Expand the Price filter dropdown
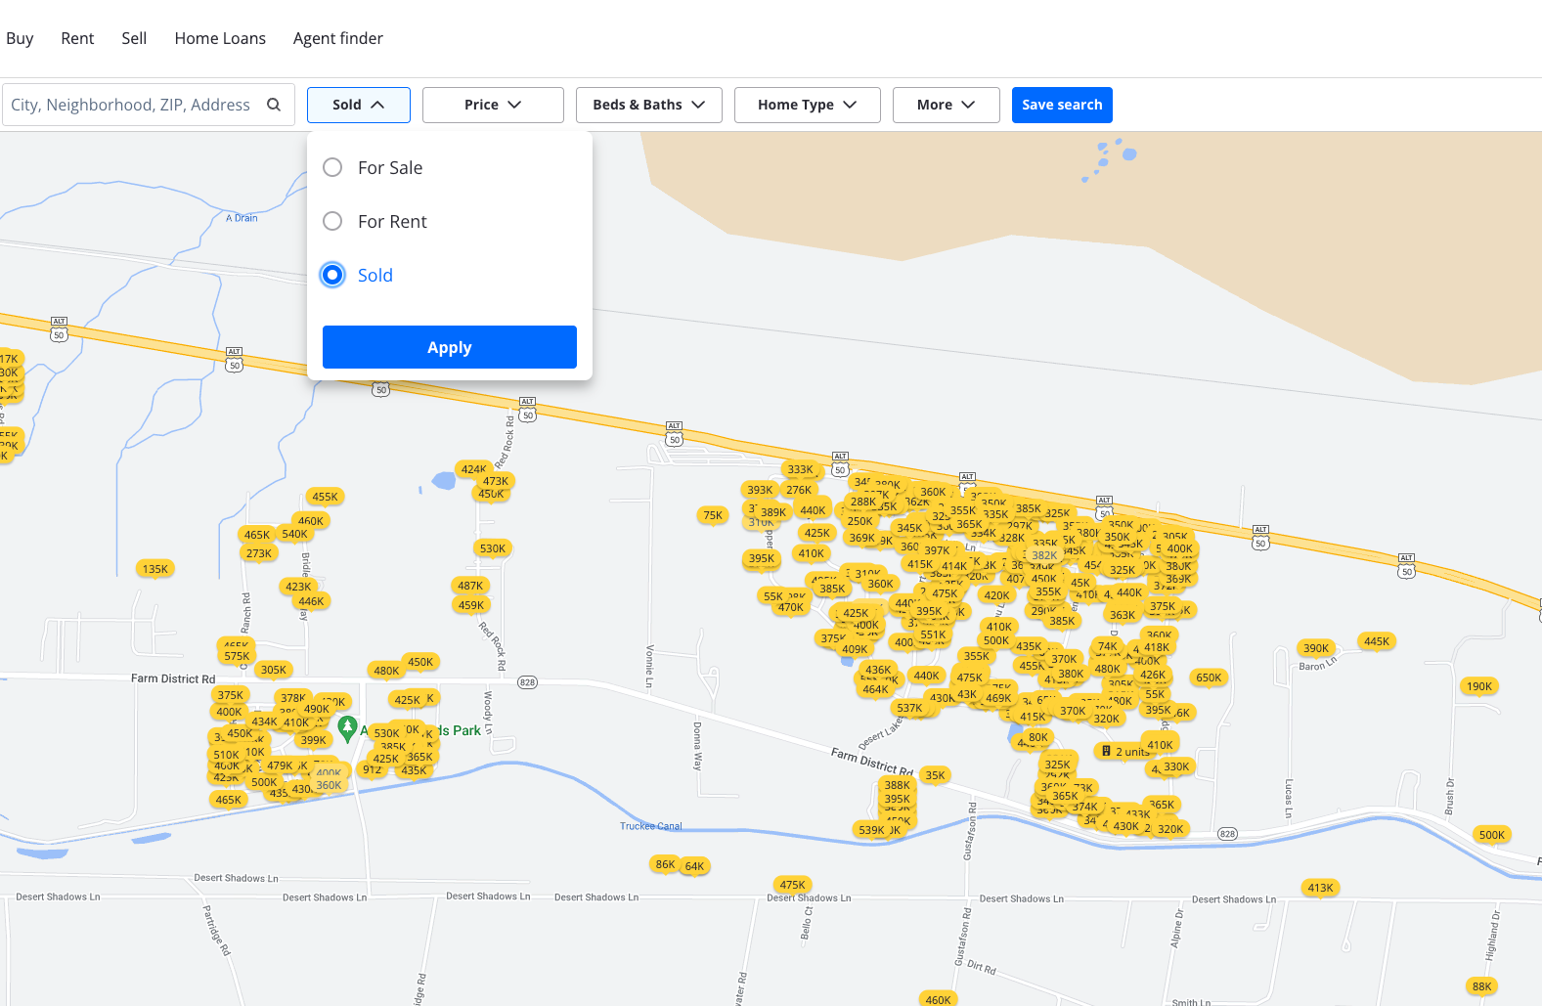Viewport: 1542px width, 1006px height. [x=493, y=105]
